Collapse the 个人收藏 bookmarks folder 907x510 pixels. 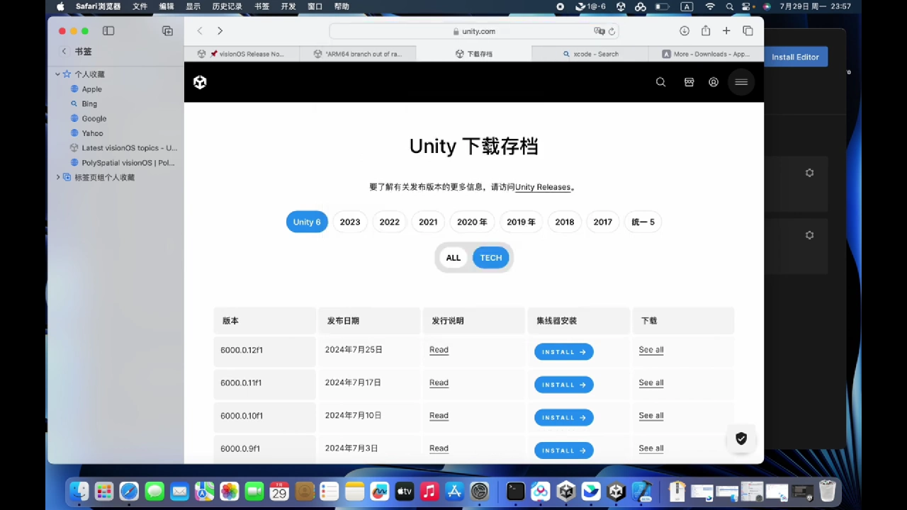(58, 74)
